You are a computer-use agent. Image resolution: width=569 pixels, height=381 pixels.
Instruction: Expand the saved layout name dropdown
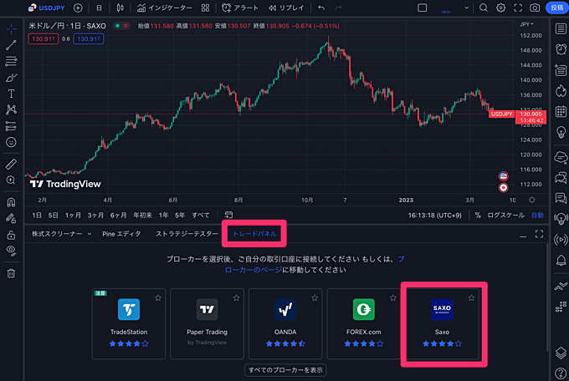pyautogui.click(x=466, y=8)
